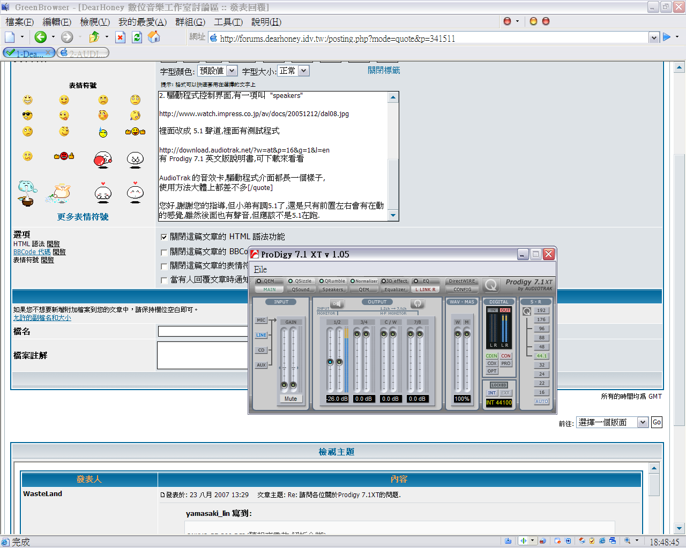
Task: Click the 檔名 file name input field
Action: click(x=203, y=331)
